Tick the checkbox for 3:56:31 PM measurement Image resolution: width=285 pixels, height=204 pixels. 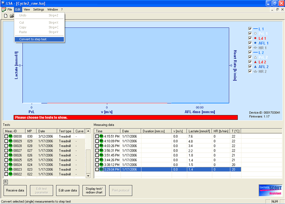click(x=97, y=151)
